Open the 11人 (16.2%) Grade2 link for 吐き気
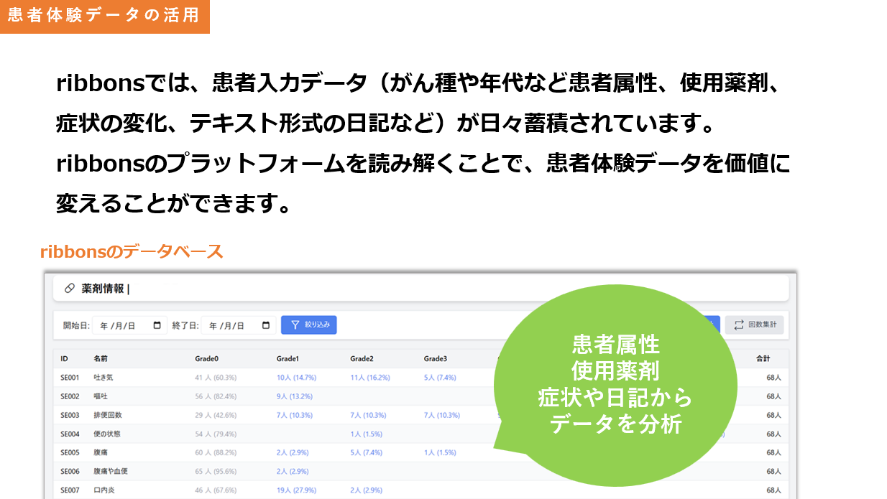The height and width of the screenshot is (499, 887). 370,377
